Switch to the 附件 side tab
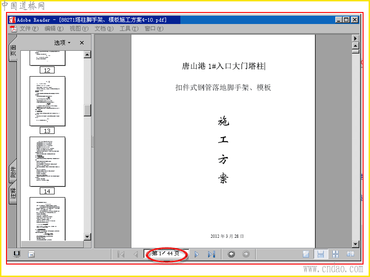This screenshot has width=370, height=277. tap(13, 172)
